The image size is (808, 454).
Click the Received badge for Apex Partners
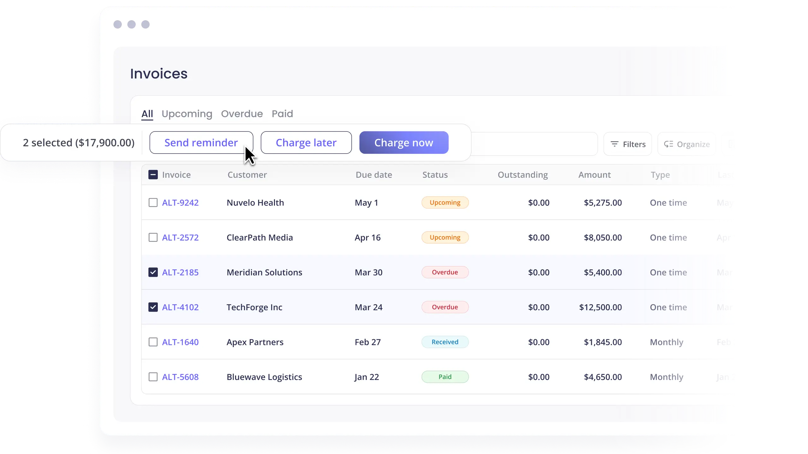point(445,342)
